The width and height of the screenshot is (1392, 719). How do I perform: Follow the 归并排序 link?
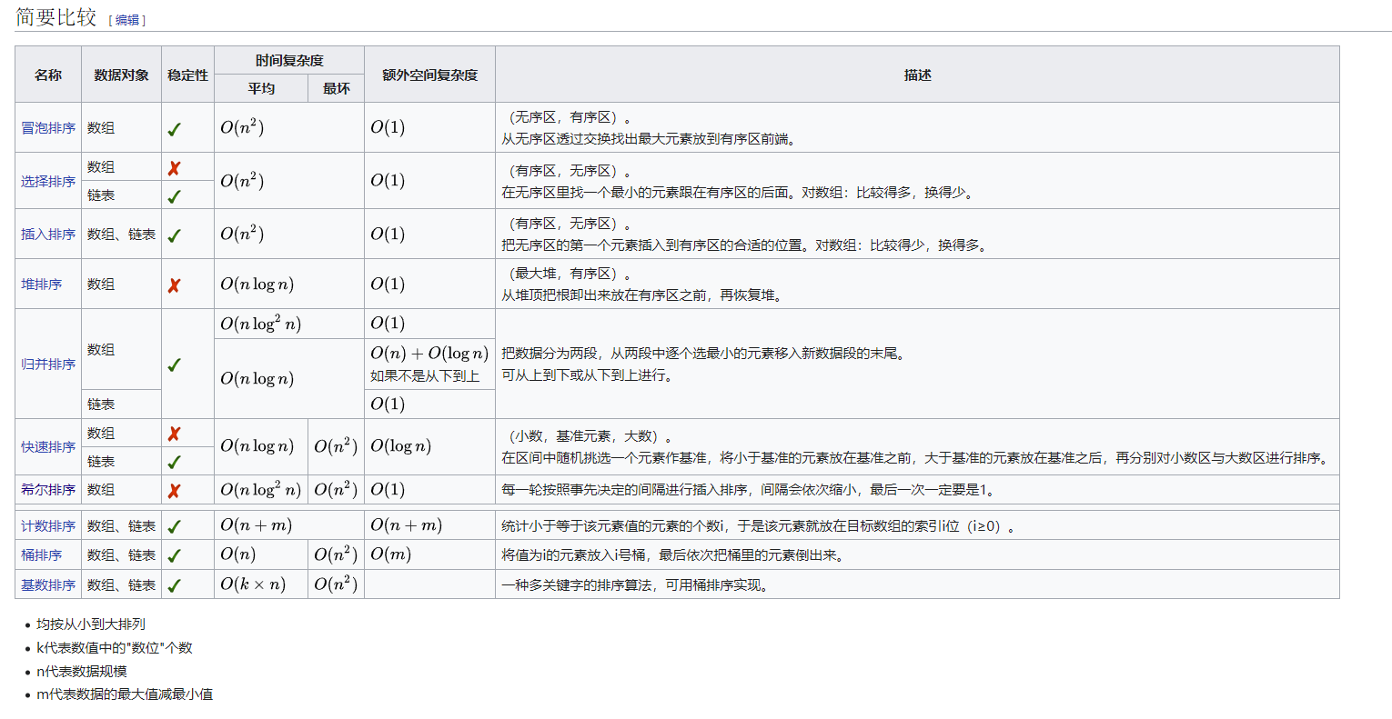coord(48,364)
